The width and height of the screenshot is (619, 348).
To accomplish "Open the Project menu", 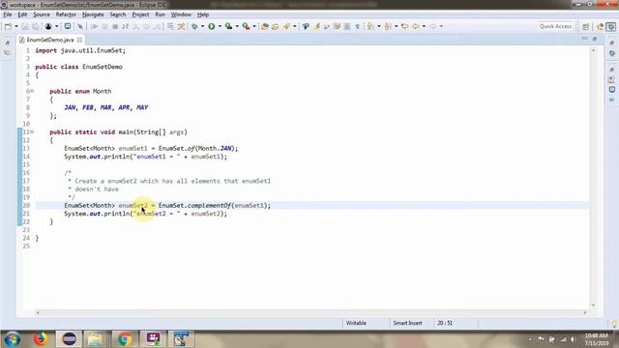I will [x=140, y=14].
